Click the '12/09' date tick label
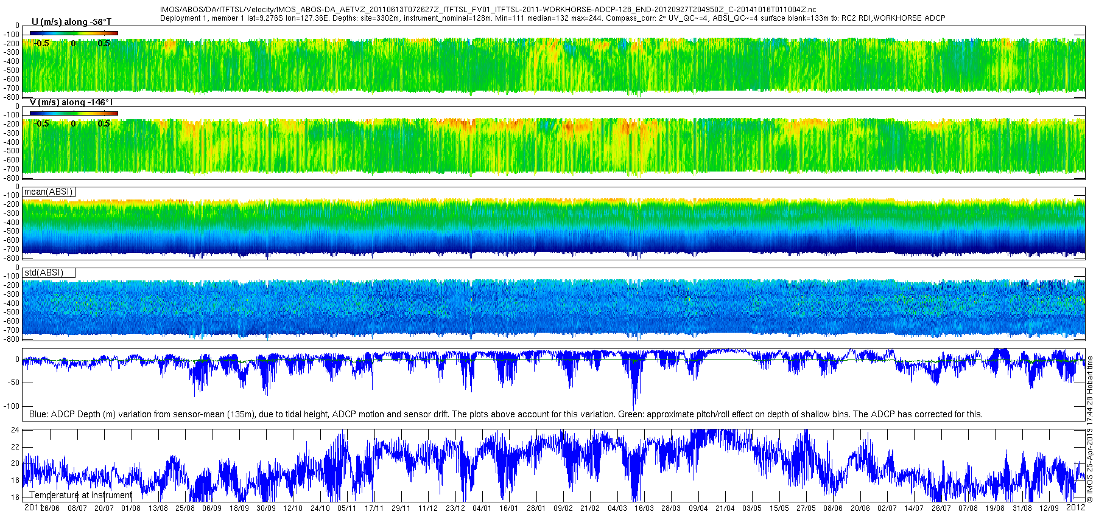This screenshot has width=1096, height=517. pyautogui.click(x=1049, y=508)
